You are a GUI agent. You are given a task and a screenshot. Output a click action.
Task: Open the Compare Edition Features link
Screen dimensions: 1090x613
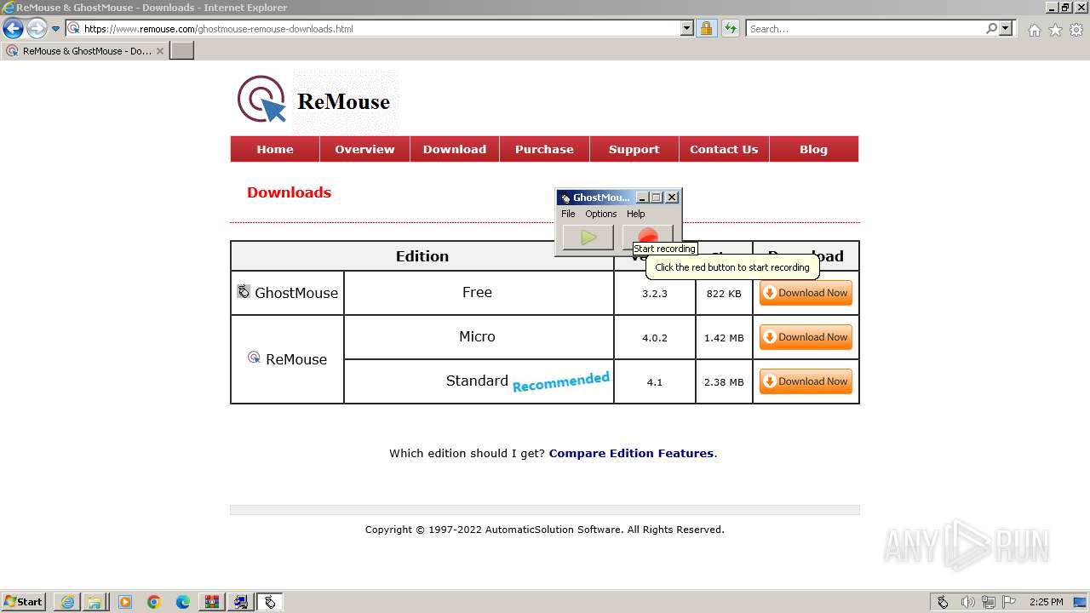click(631, 453)
